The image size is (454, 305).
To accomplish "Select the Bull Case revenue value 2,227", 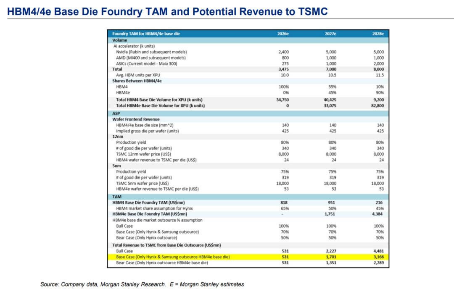I will 331,251.
